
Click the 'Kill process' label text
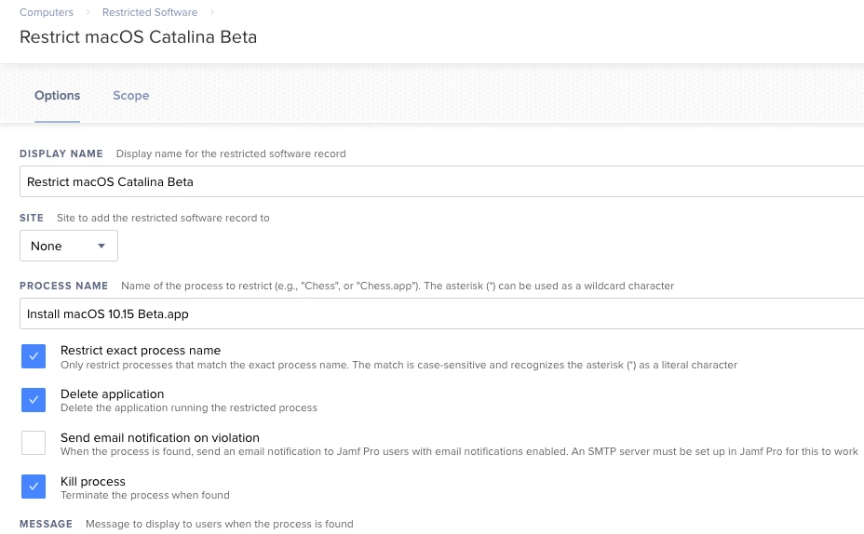click(x=93, y=482)
